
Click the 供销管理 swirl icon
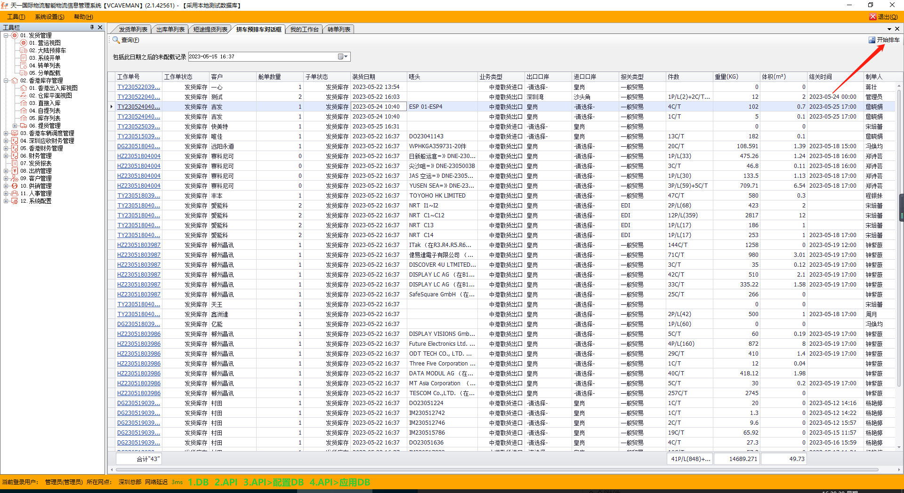click(x=15, y=186)
